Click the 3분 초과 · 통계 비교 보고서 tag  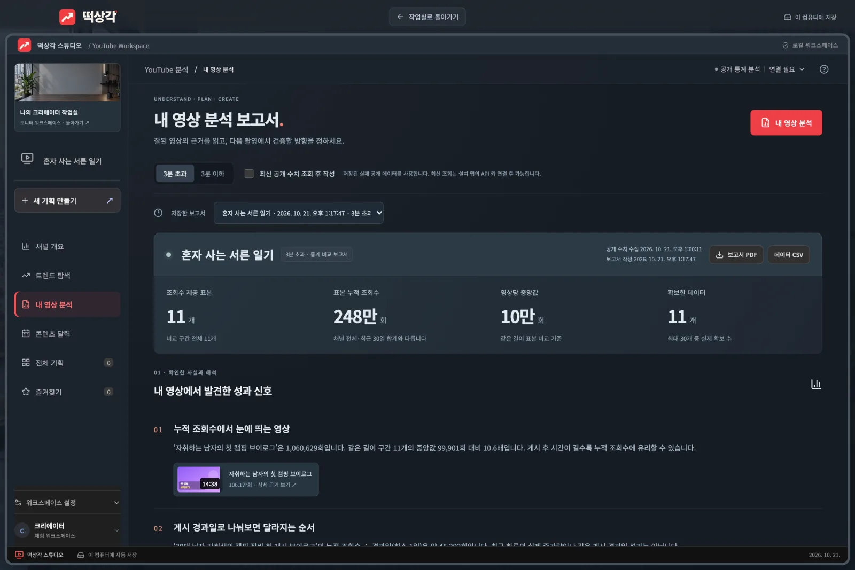(316, 255)
